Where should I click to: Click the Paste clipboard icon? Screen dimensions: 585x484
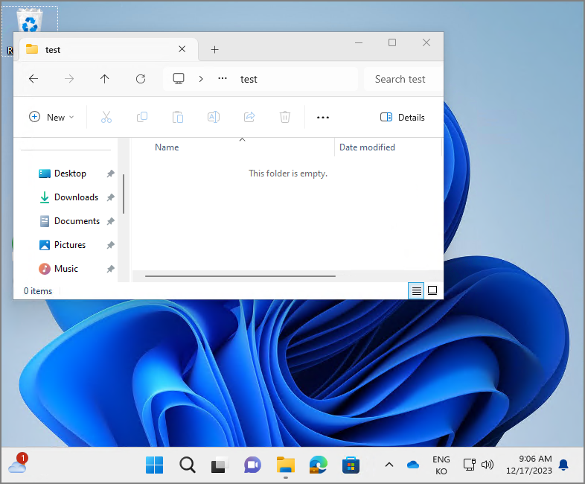pos(178,117)
